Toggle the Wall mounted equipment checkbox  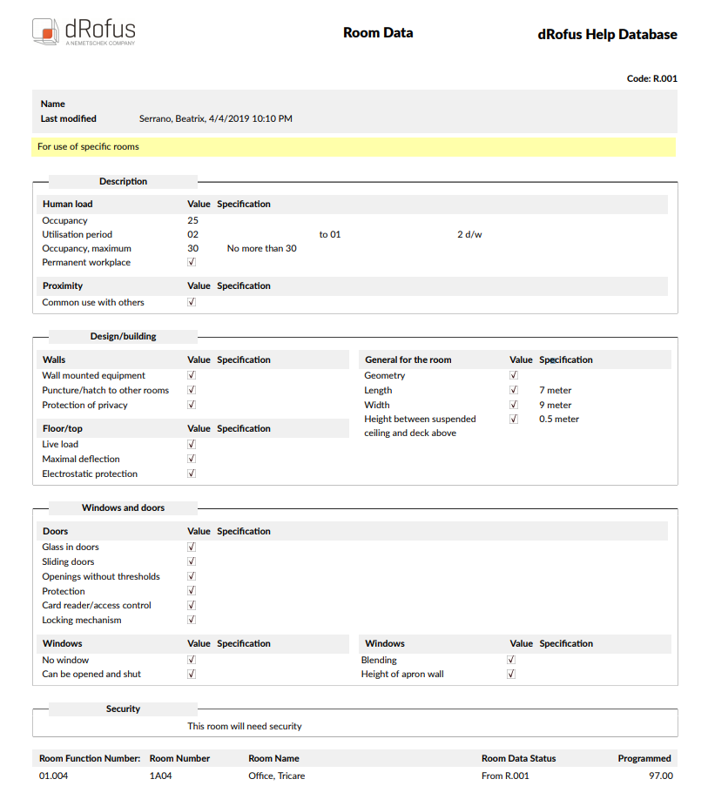[191, 374]
